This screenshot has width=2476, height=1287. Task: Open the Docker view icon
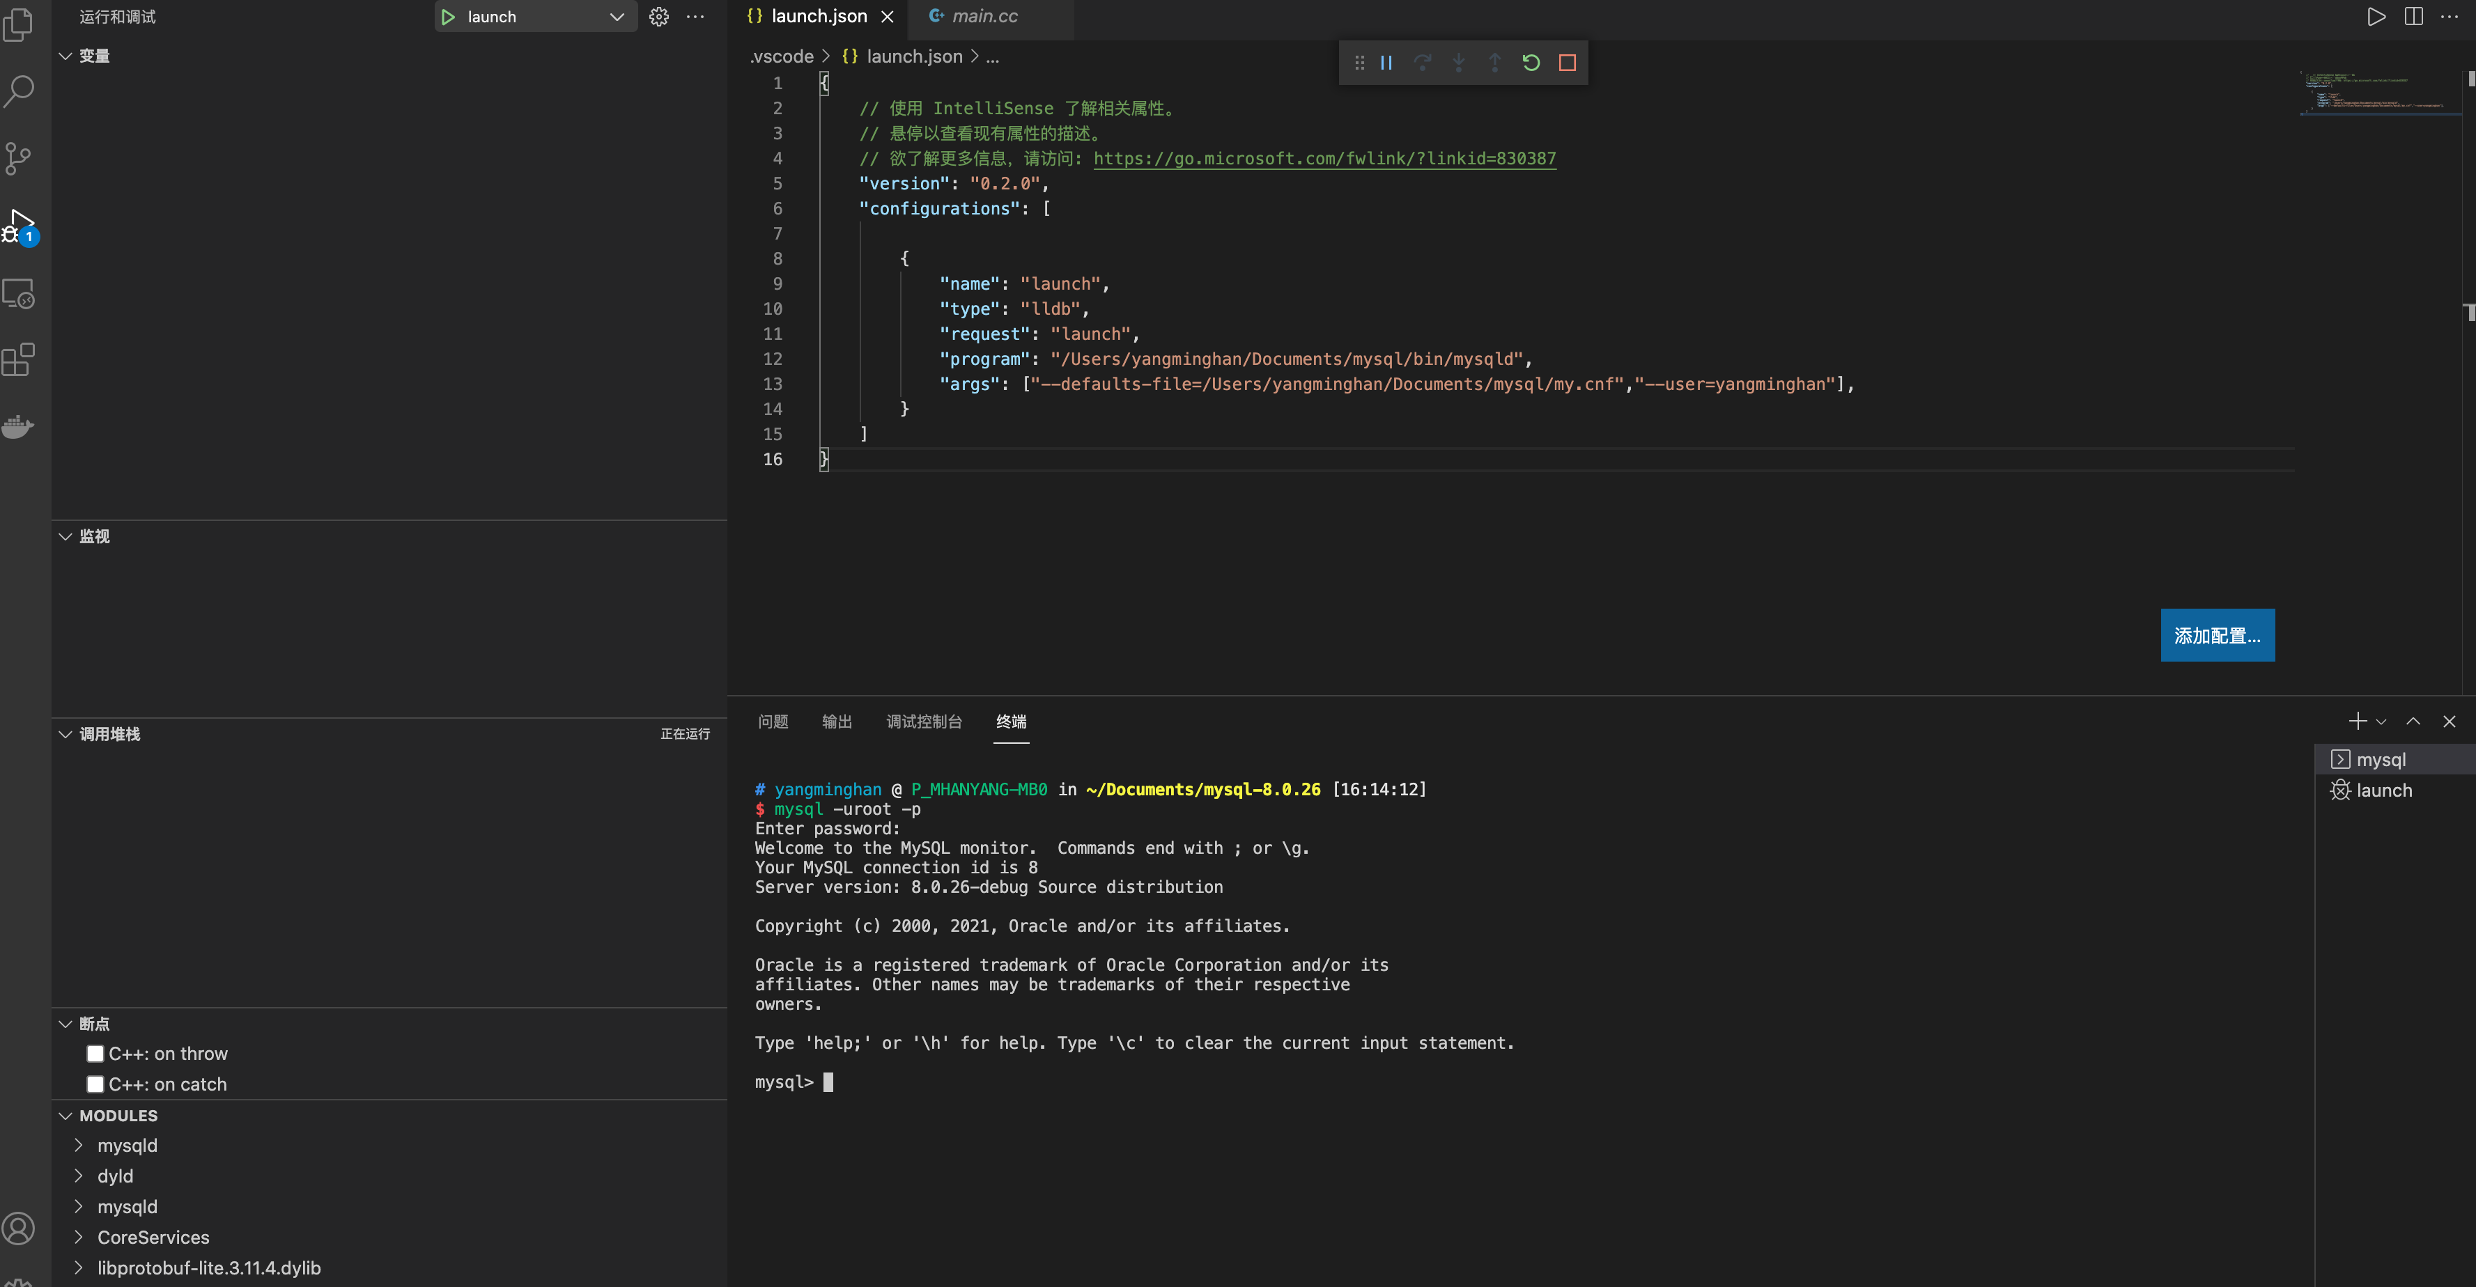point(20,426)
